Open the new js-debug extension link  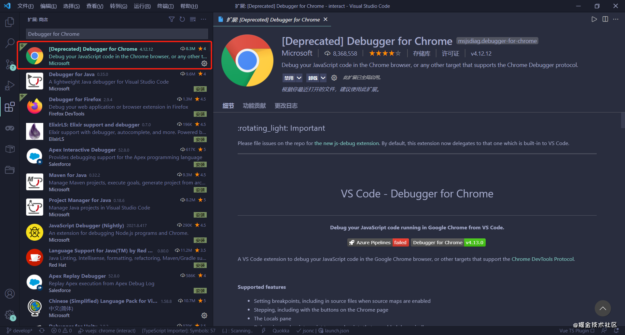(347, 143)
